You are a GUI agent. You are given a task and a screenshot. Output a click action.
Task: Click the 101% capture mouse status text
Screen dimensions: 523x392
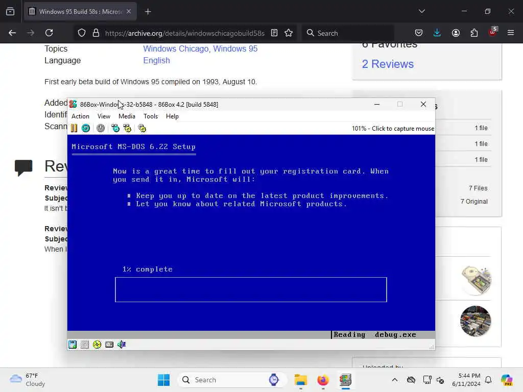393,129
